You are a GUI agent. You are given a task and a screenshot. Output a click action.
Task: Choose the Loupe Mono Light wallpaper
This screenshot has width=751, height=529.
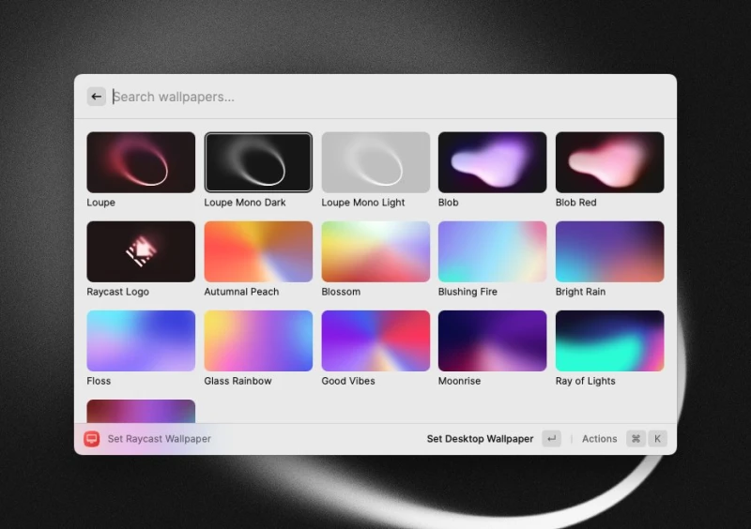click(375, 162)
